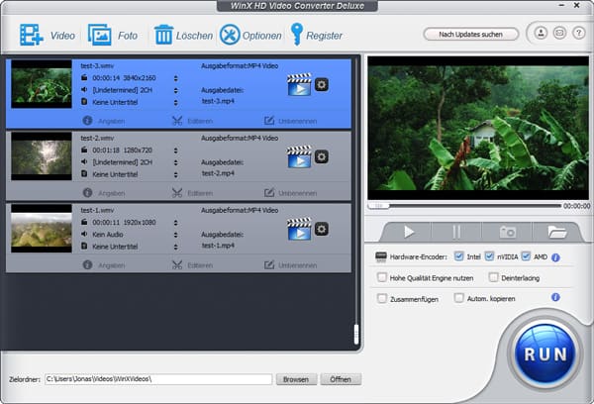
Task: Change audio selector for test-1.wmv
Action: click(176, 235)
